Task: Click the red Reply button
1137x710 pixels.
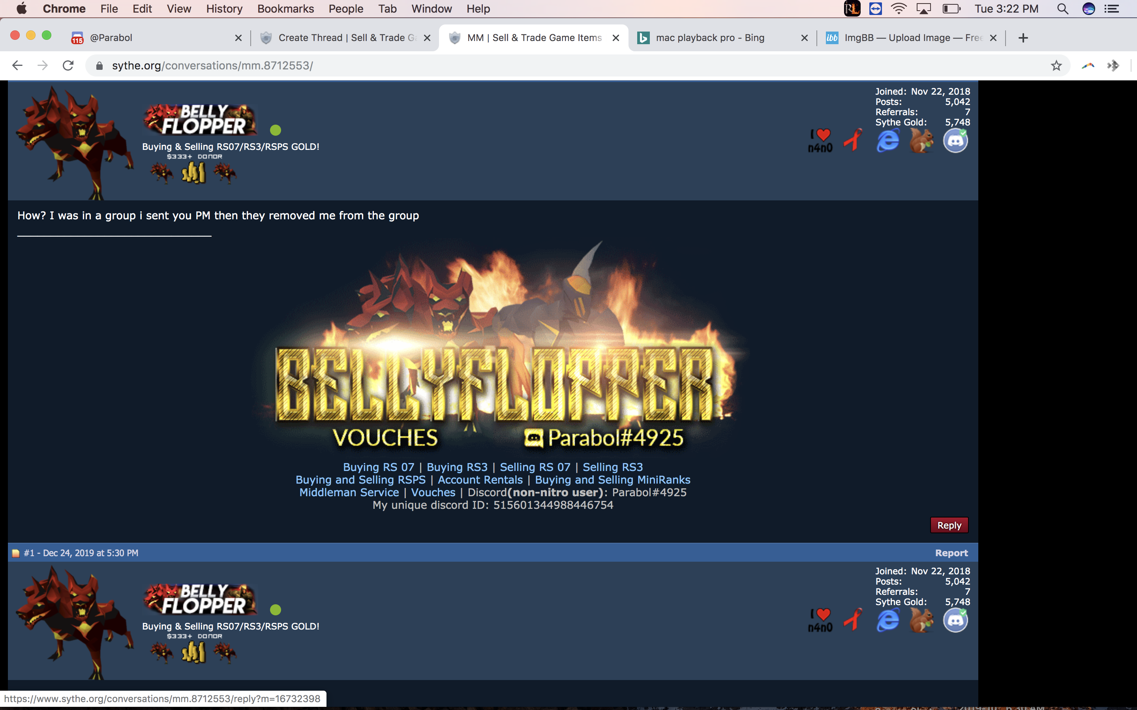Action: point(949,525)
